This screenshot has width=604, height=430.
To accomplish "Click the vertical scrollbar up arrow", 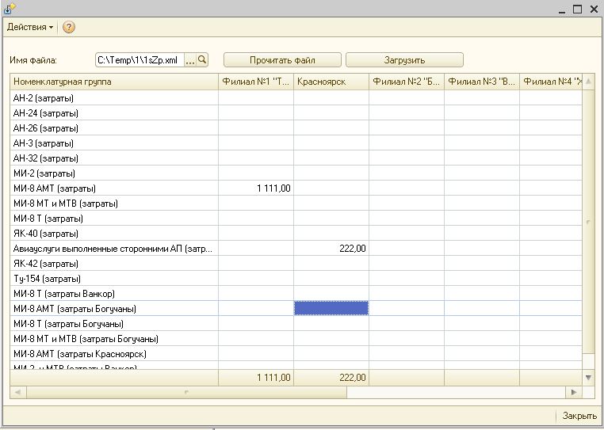I will (x=588, y=82).
